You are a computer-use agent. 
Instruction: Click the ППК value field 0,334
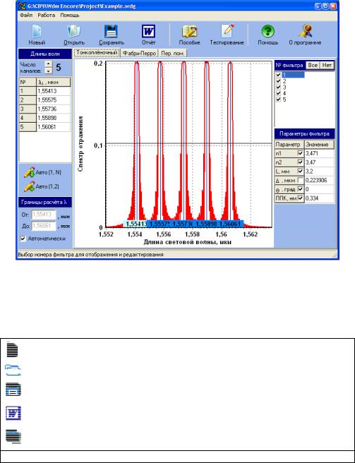(319, 198)
